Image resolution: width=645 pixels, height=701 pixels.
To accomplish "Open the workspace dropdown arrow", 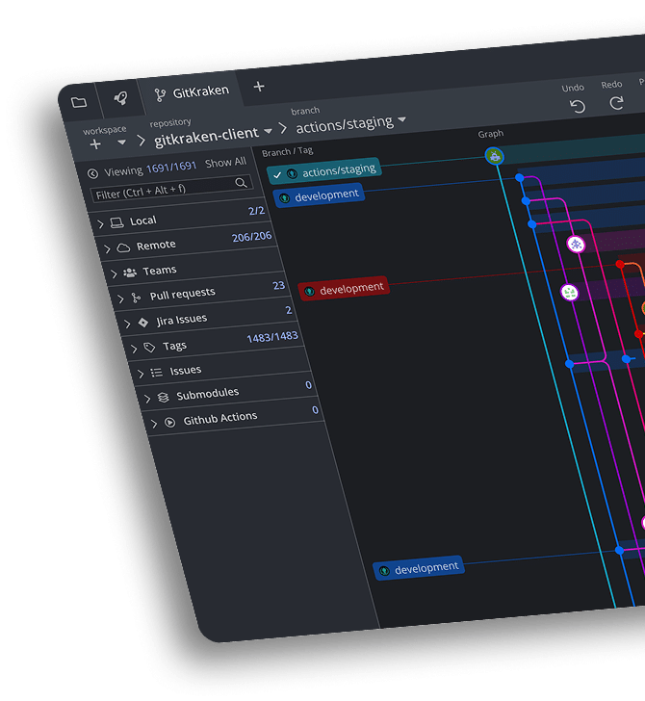I will tap(121, 143).
